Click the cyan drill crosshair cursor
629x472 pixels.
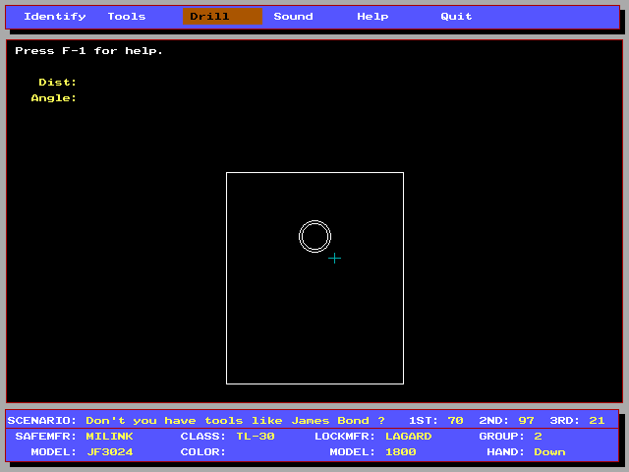[334, 258]
